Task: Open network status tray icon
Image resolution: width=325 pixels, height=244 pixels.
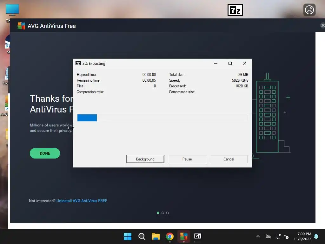Action: coord(278,236)
